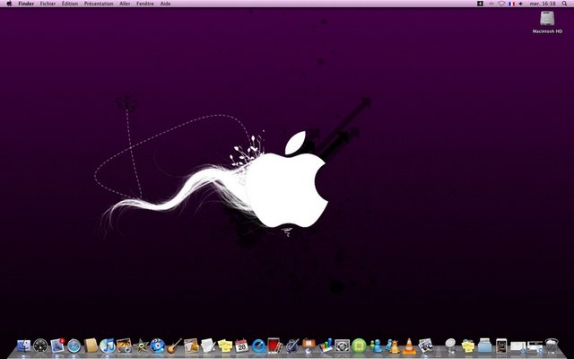Open the Aide menu
Image resolution: width=574 pixels, height=359 pixels.
(165, 4)
